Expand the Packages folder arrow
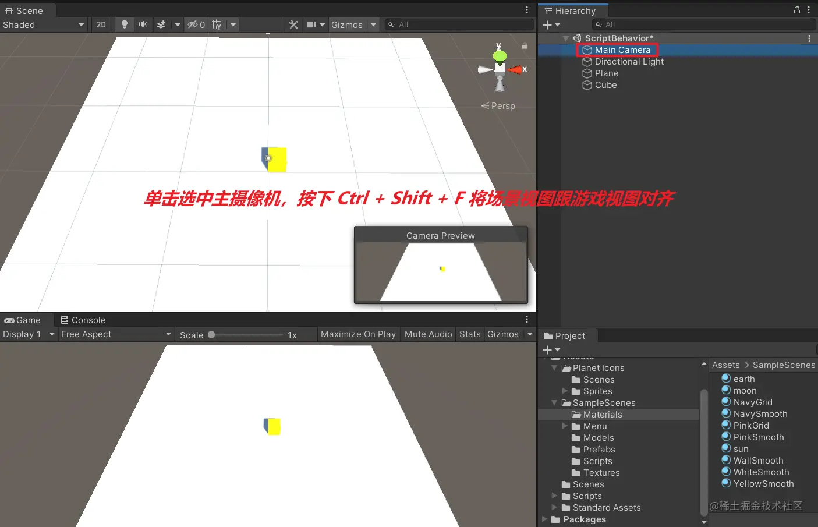The width and height of the screenshot is (818, 527). pyautogui.click(x=544, y=519)
